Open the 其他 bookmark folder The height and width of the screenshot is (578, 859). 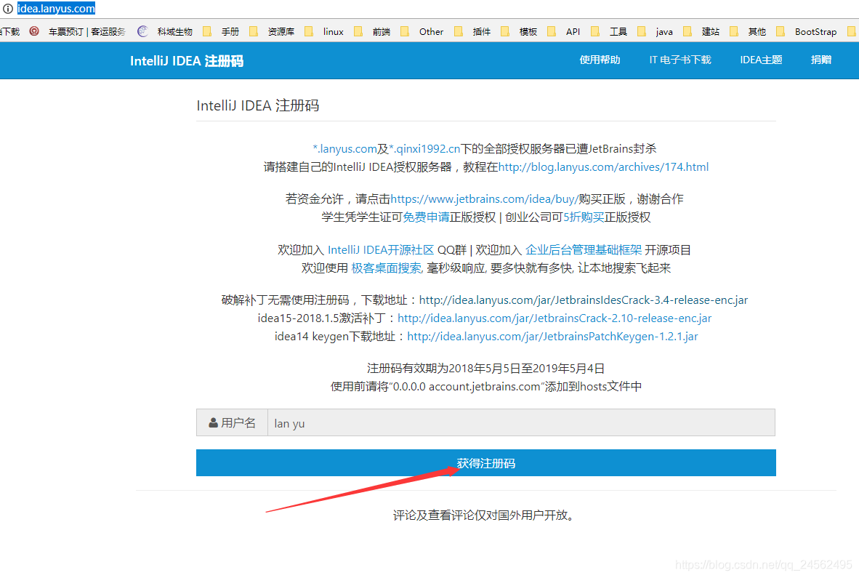(748, 32)
